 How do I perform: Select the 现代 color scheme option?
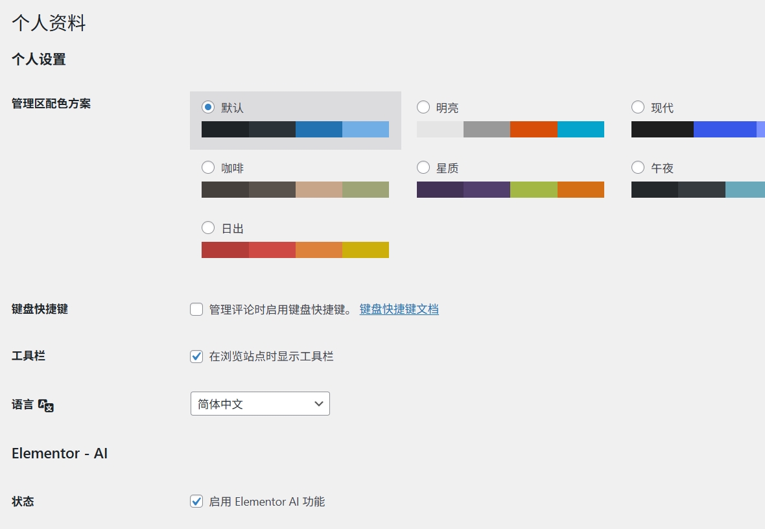click(x=638, y=107)
